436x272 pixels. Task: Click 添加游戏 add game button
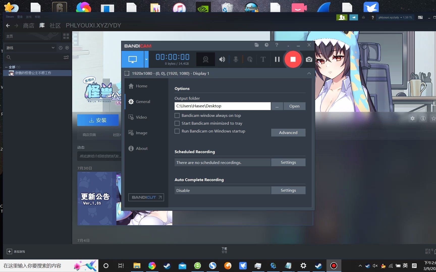tap(16, 251)
